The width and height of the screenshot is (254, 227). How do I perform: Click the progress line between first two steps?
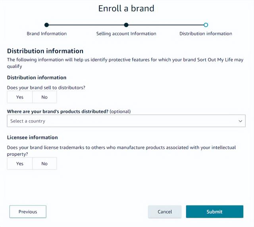point(87,25)
